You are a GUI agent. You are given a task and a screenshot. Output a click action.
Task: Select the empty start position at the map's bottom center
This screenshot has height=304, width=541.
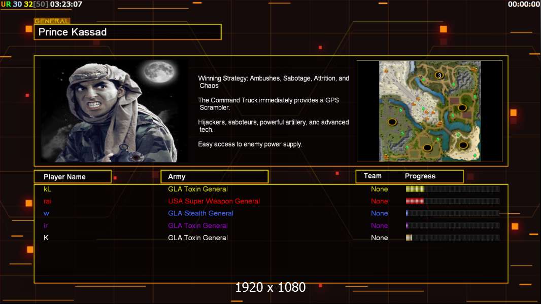pos(427,147)
